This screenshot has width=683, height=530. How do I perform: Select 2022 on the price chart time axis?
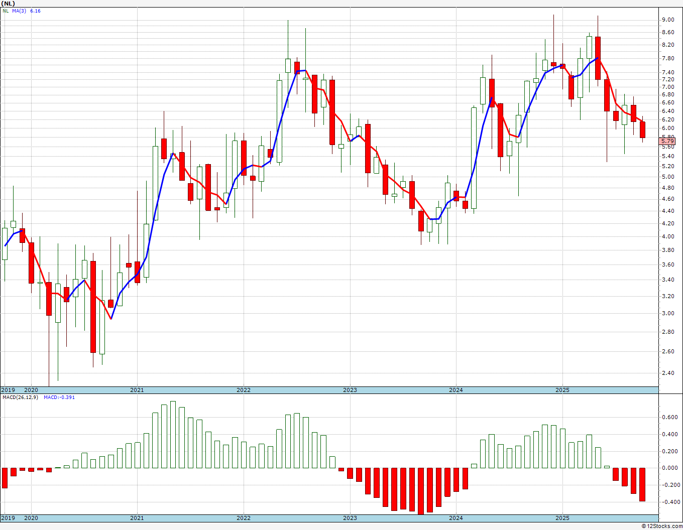pos(244,390)
